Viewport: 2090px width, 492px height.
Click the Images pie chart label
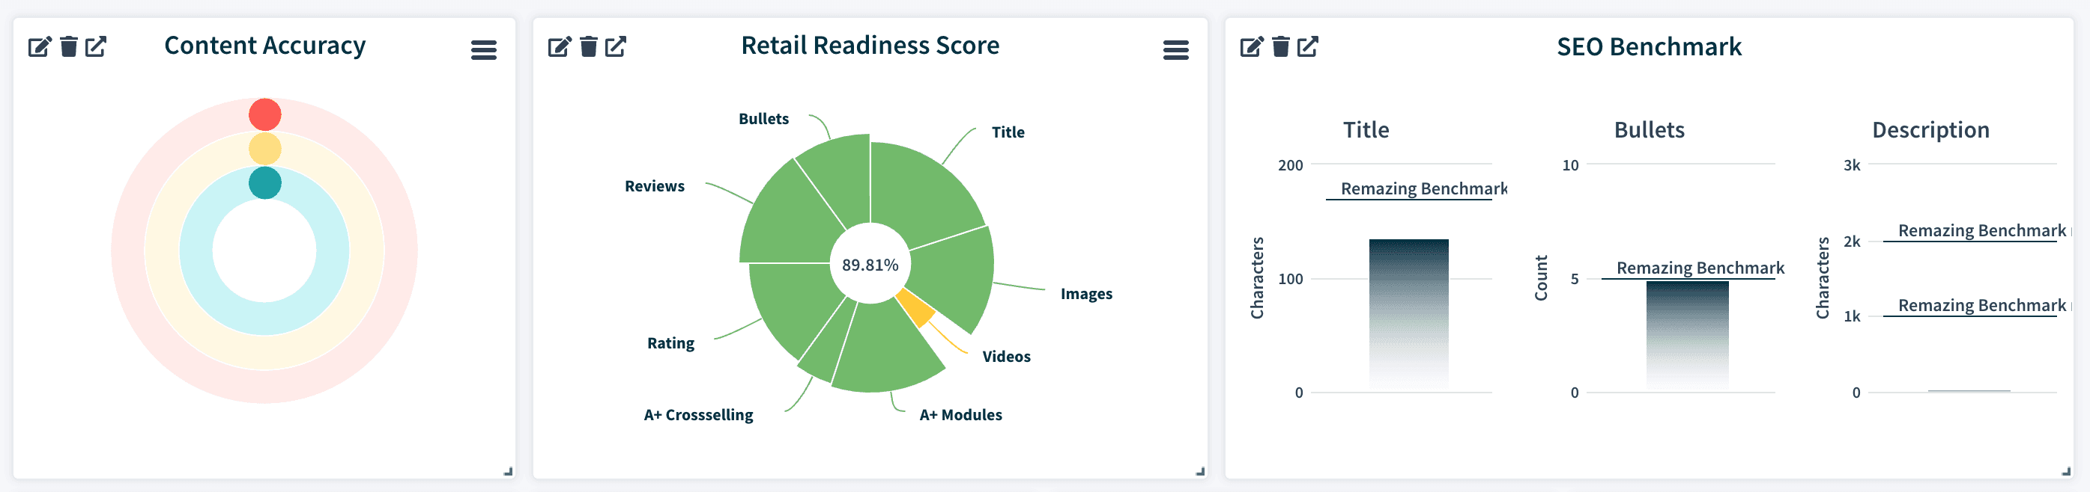[1085, 294]
